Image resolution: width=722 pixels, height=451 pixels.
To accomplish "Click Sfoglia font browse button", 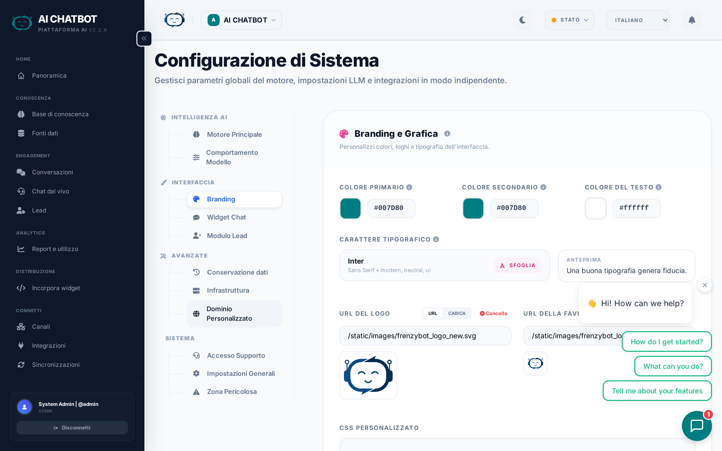I will click(518, 266).
